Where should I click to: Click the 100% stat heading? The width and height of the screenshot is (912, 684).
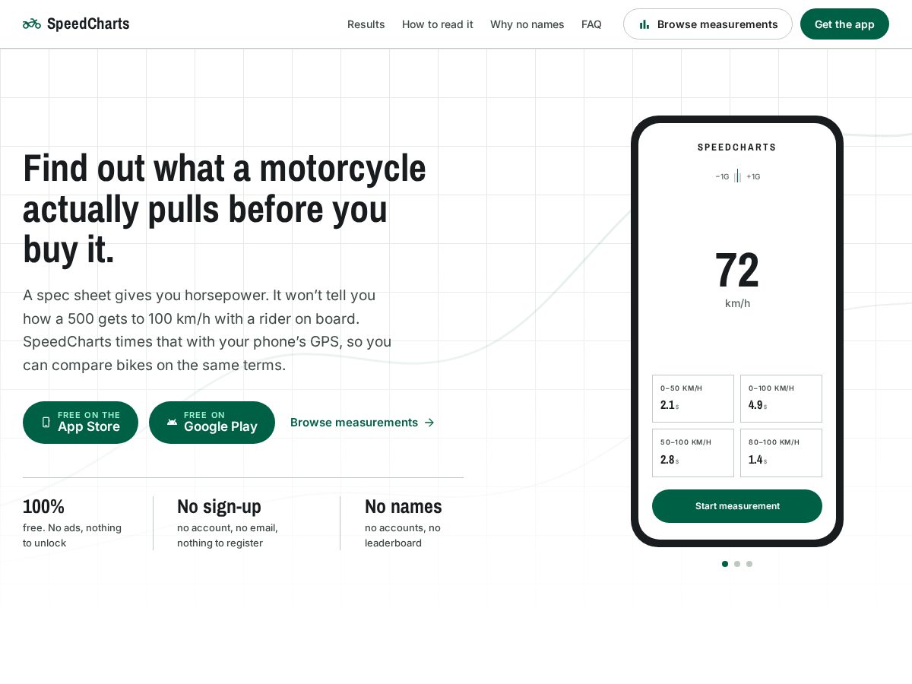(x=44, y=507)
